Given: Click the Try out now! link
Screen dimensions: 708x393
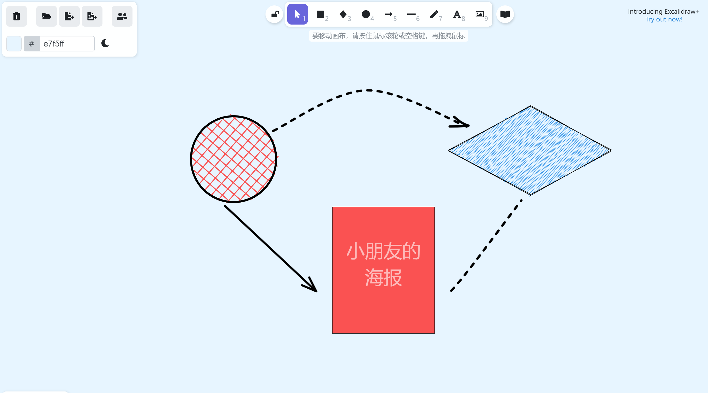Looking at the screenshot, I should click(x=664, y=19).
